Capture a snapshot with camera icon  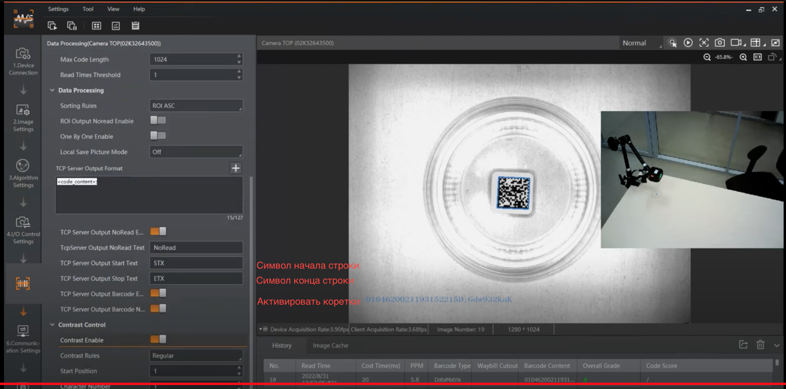tap(720, 43)
